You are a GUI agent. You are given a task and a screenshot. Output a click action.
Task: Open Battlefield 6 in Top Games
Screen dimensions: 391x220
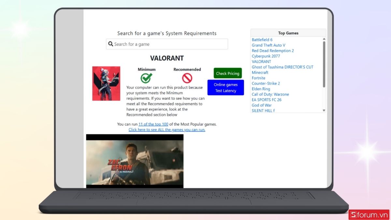[x=262, y=40]
